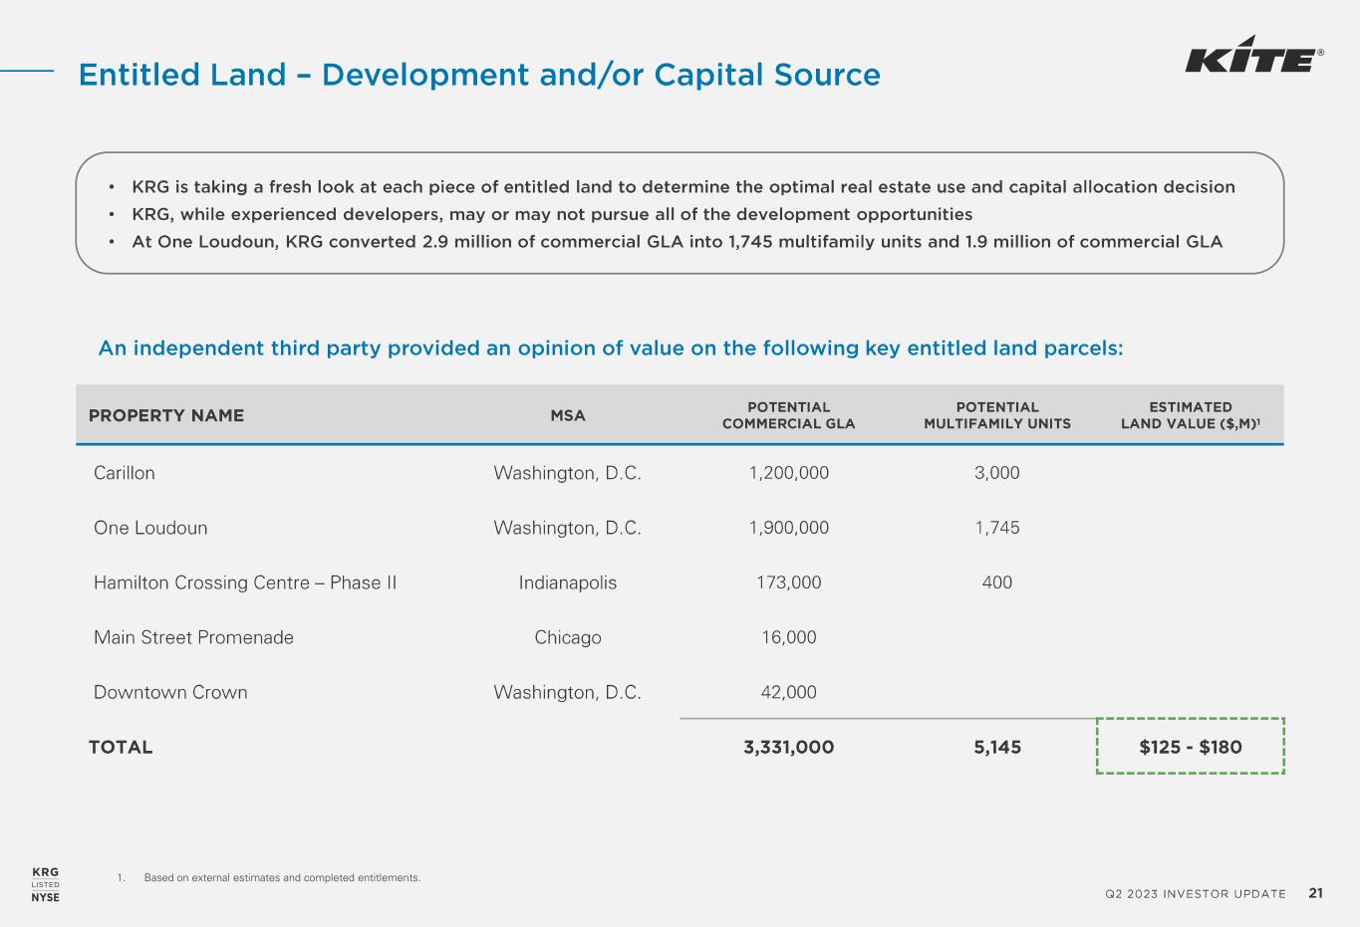Select the Q2 2023 Investor Update footer
The height and width of the screenshot is (927, 1360).
[x=1195, y=894]
